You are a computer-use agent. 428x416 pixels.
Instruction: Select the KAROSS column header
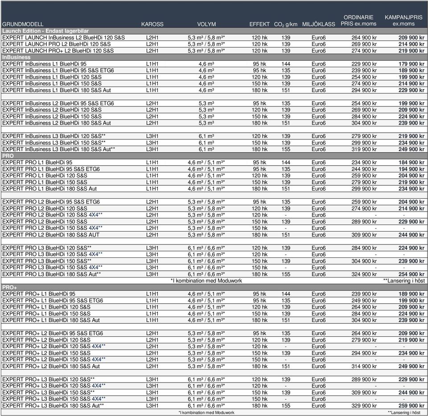[152, 24]
